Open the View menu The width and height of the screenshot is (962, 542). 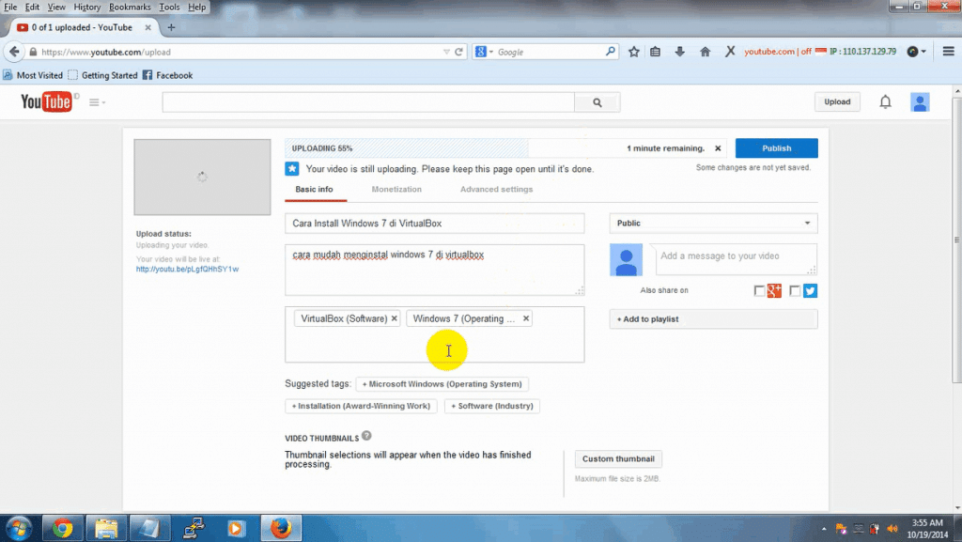(56, 8)
